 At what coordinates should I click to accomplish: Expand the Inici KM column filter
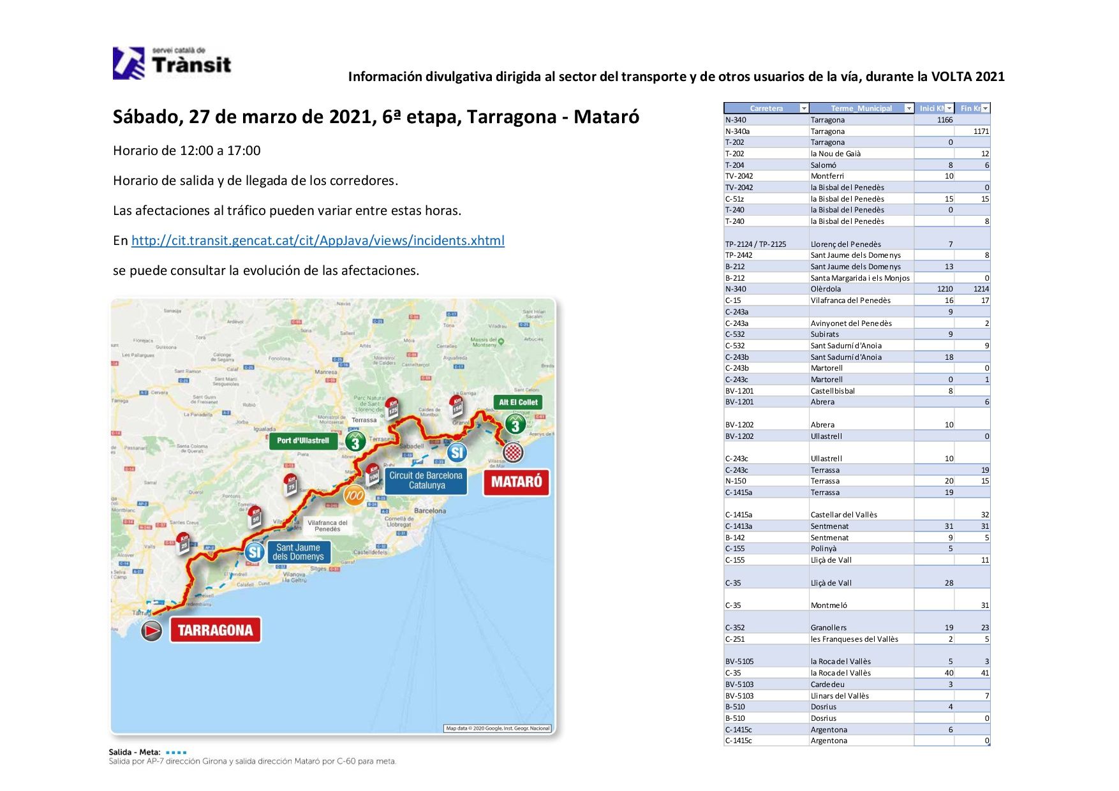(949, 108)
